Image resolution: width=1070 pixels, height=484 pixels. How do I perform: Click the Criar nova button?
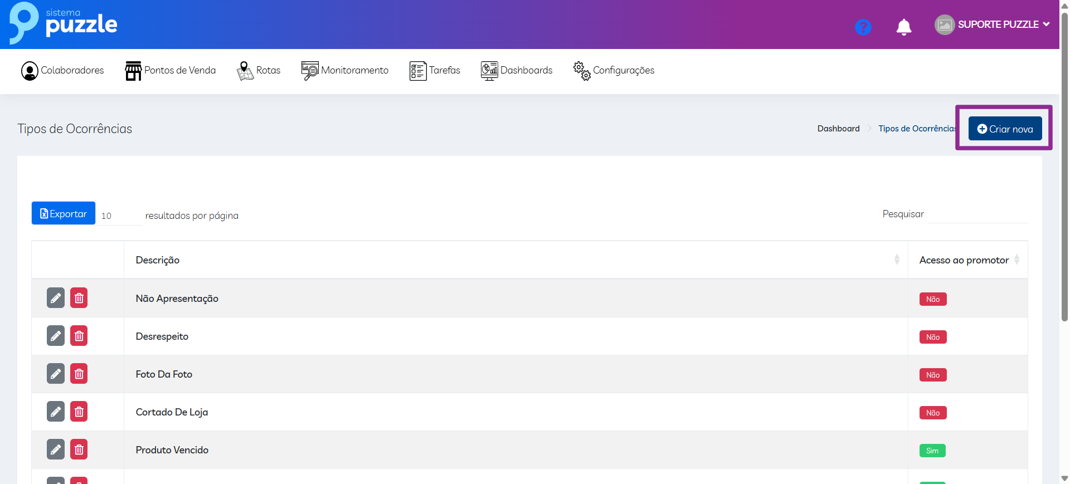(1005, 129)
